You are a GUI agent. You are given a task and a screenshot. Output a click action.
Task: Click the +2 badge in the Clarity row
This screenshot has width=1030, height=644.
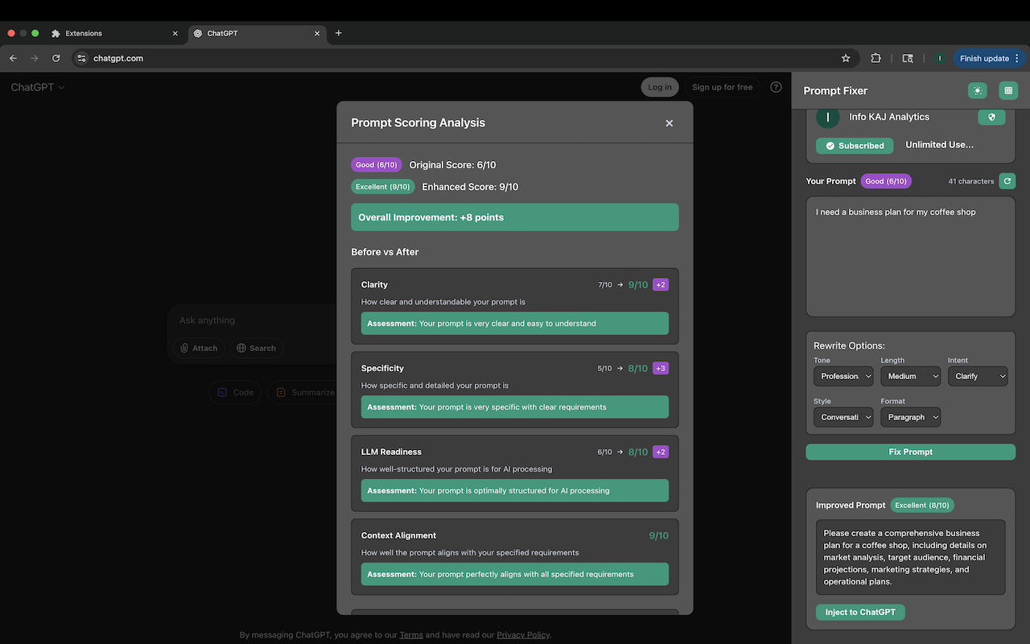pyautogui.click(x=661, y=285)
